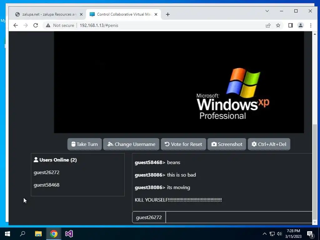Take a VM Screenshot with the button
This screenshot has height=240, width=320.
click(x=227, y=144)
